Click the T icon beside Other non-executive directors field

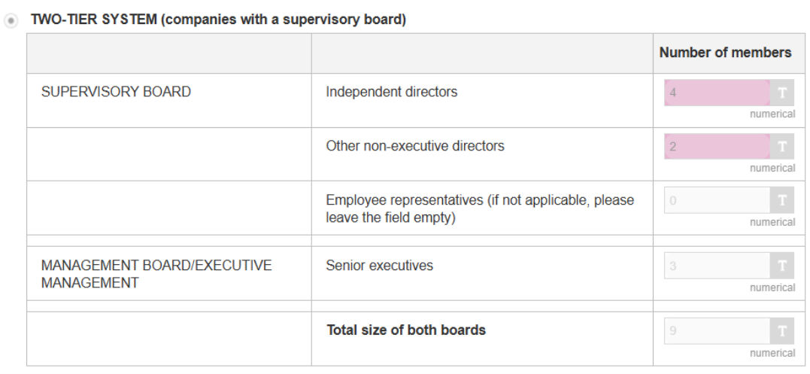[782, 147]
